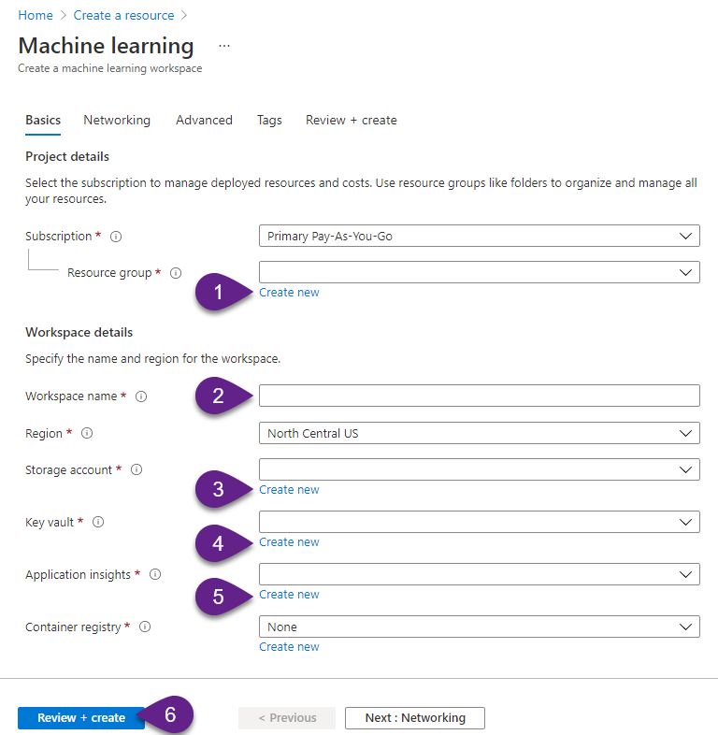Image resolution: width=718 pixels, height=735 pixels.
Task: Click Create new under Storage account
Action: [x=289, y=490]
